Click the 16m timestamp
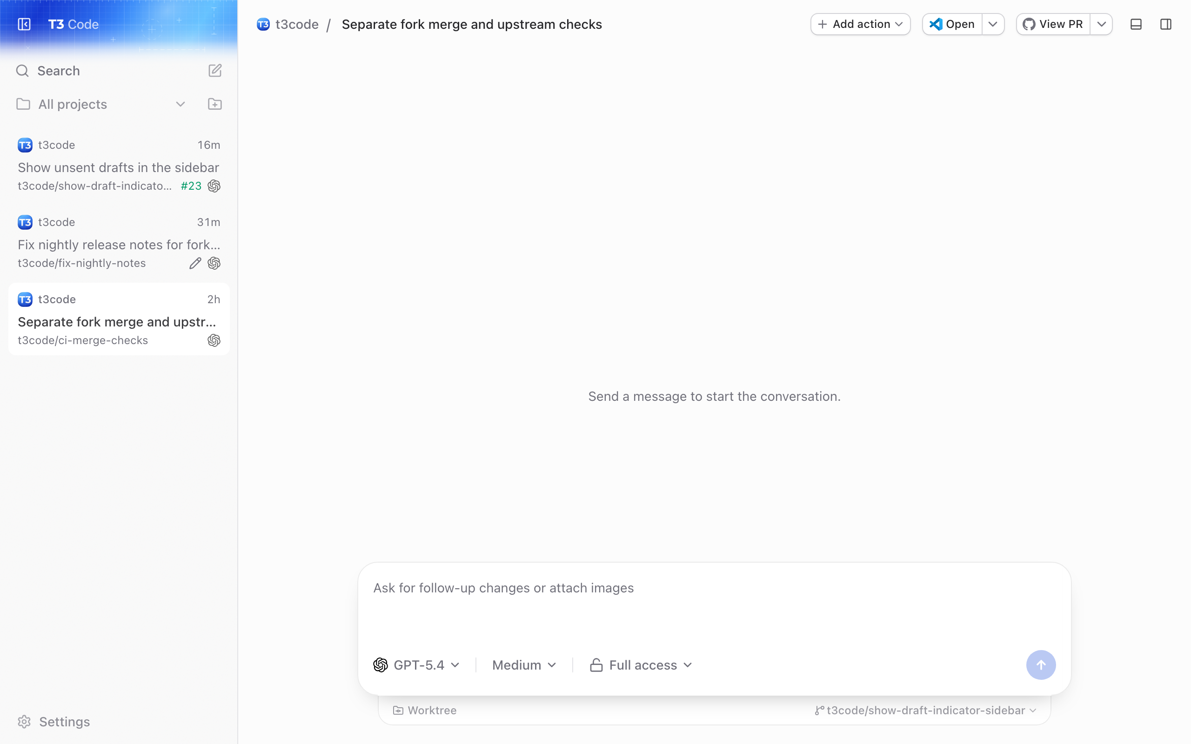 (209, 145)
